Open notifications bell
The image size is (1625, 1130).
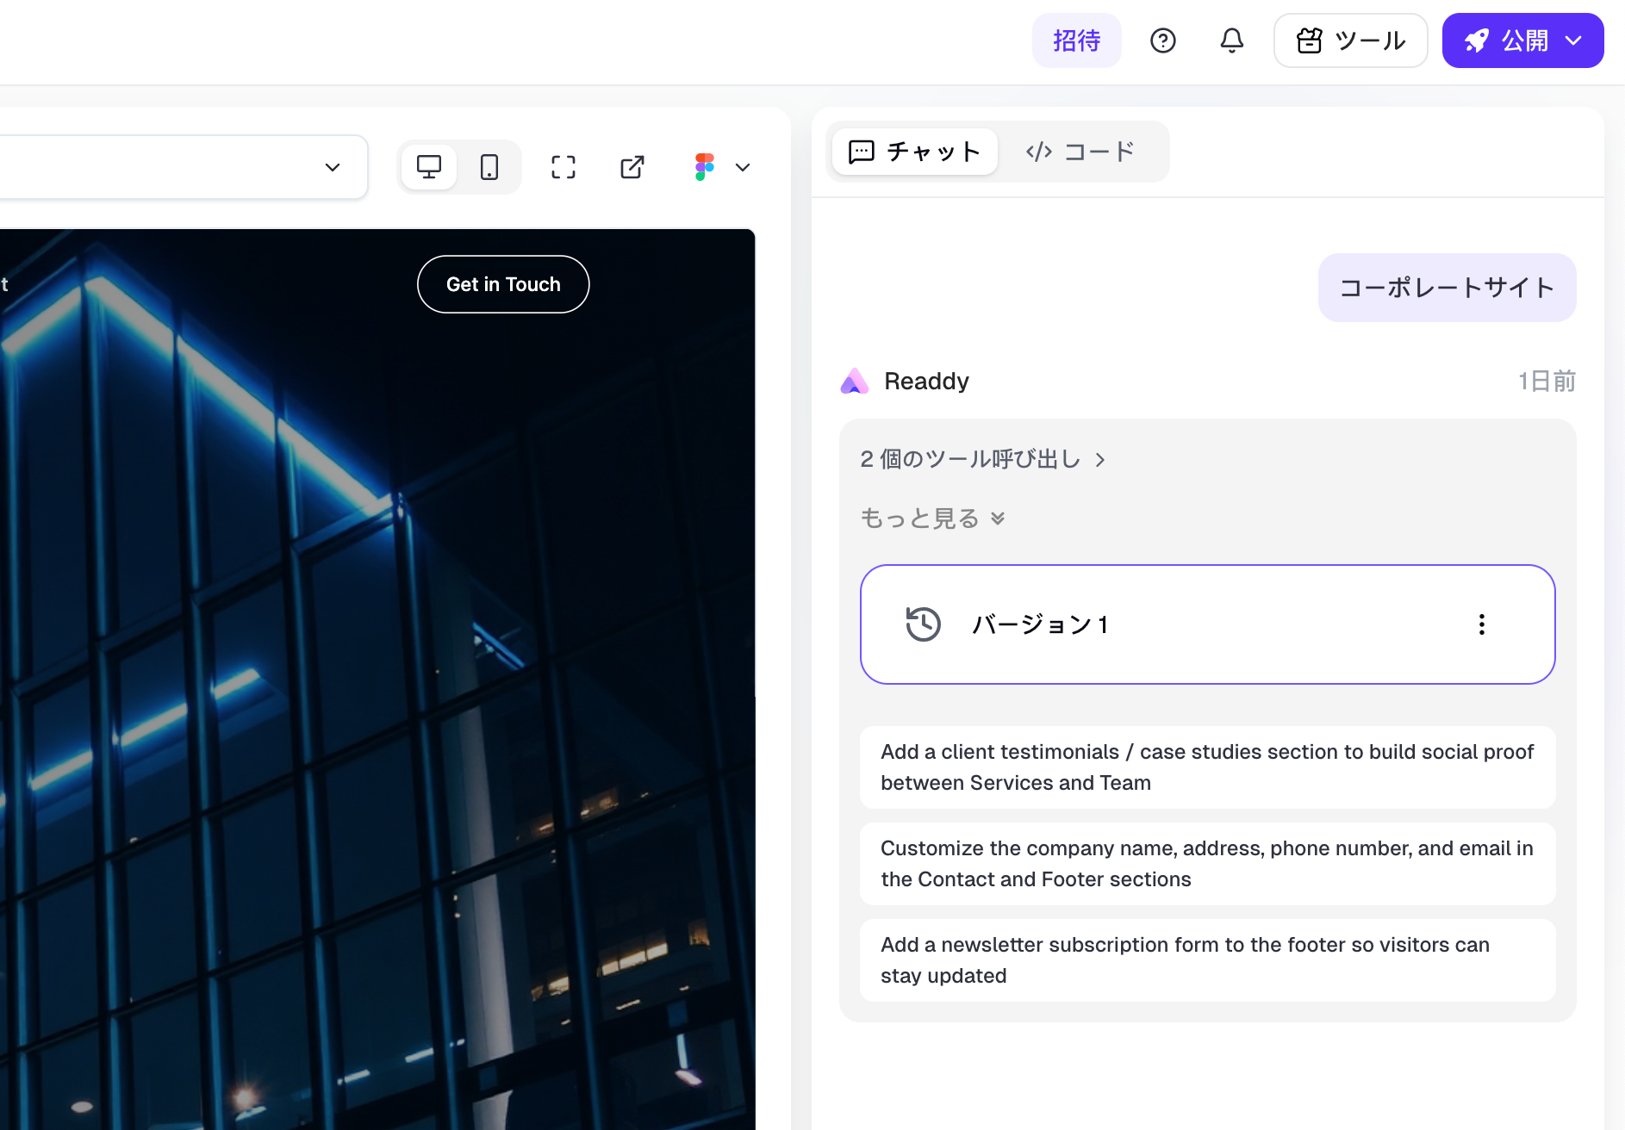[x=1232, y=40]
